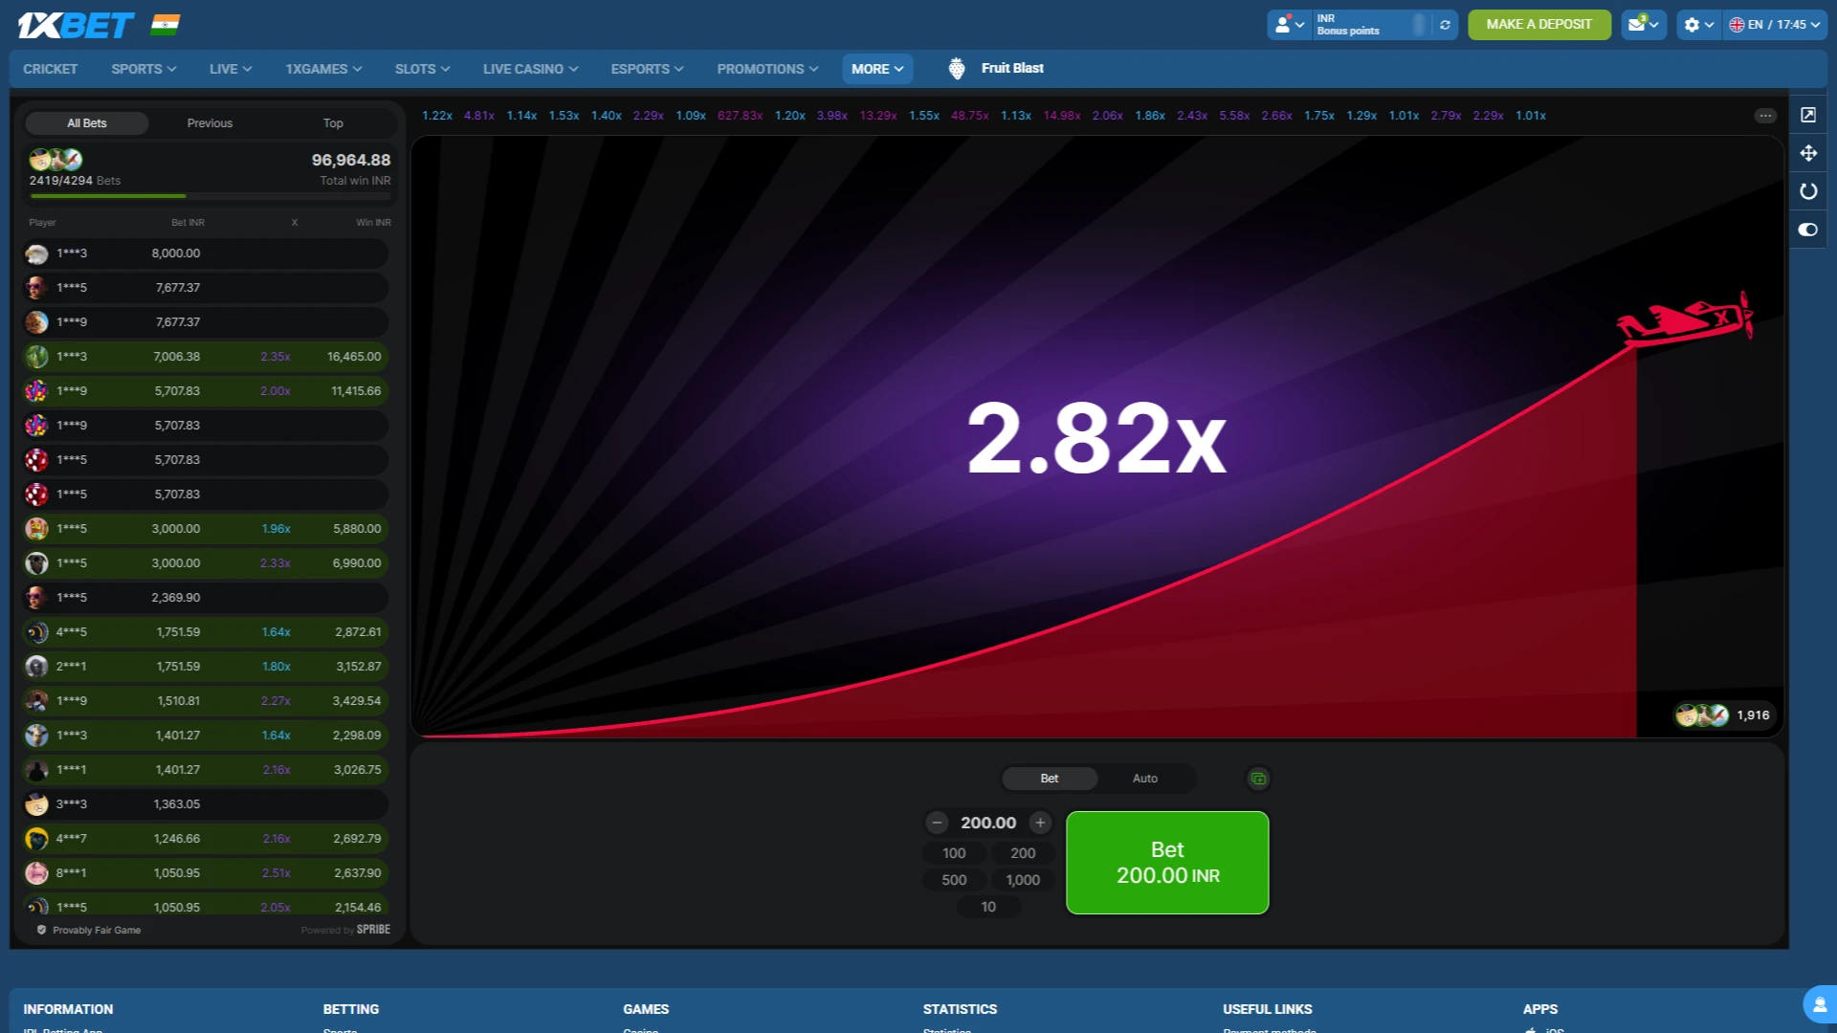Open the Top bets tab
This screenshot has height=1033, width=1837.
click(x=333, y=122)
